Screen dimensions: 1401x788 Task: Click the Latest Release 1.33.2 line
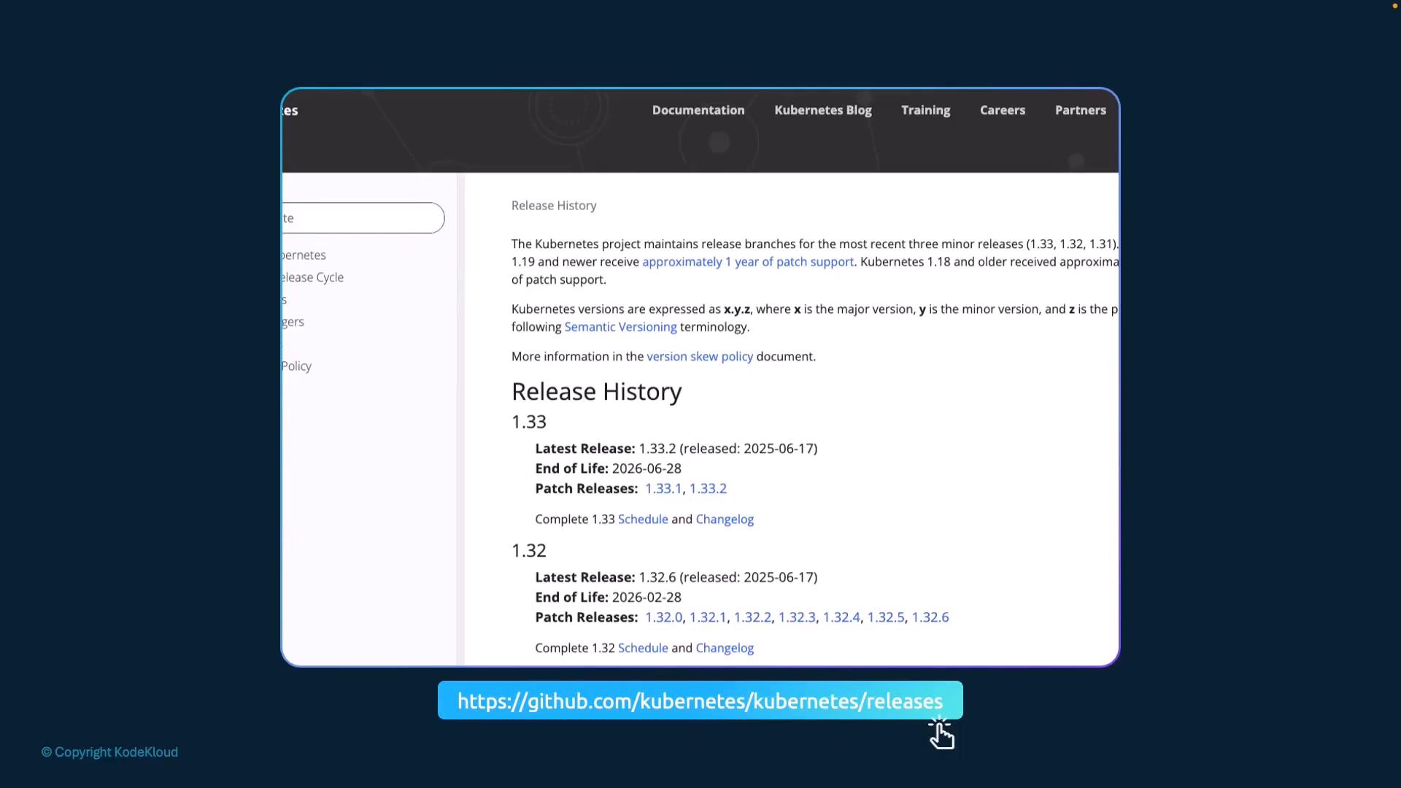676,449
